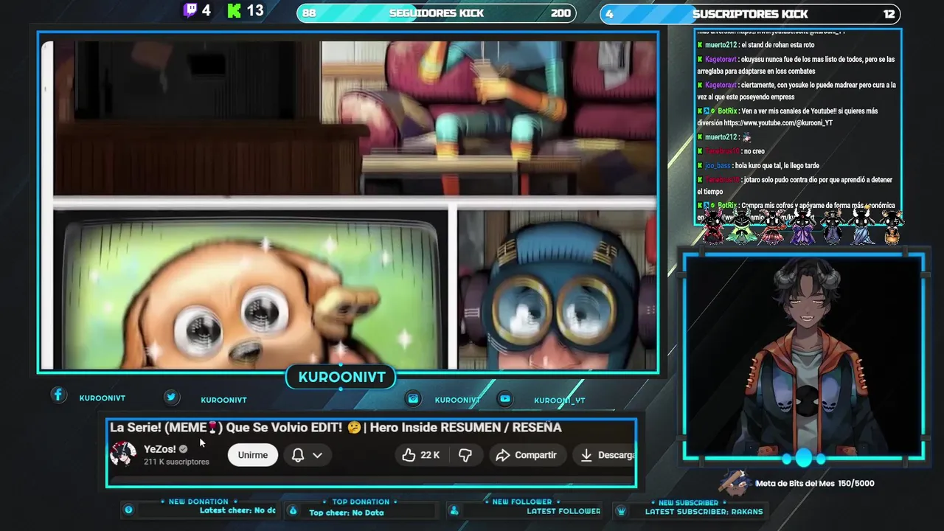Open the YouTube icon beside KUROONI_YT
The width and height of the screenshot is (944, 531).
[504, 398]
